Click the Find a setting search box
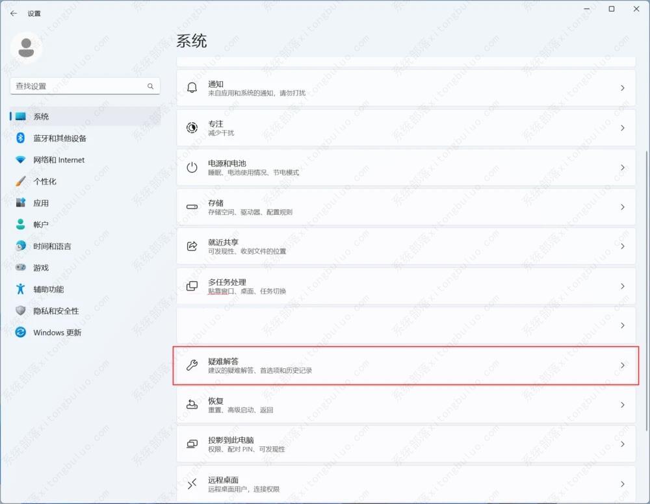 click(78, 86)
